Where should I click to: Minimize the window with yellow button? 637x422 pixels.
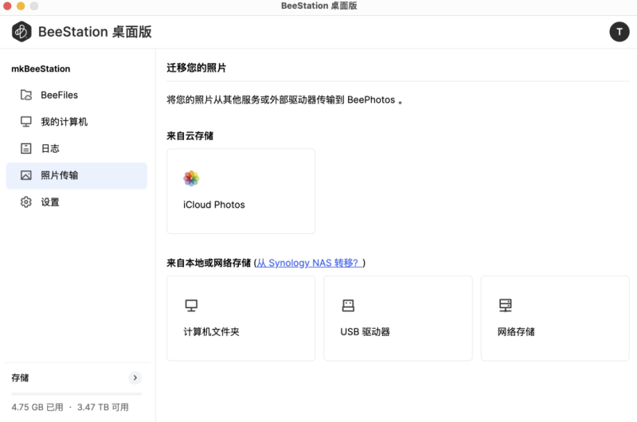[21, 6]
